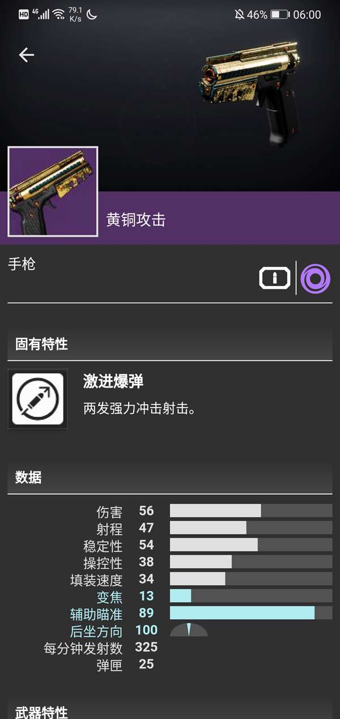The width and height of the screenshot is (340, 719).
Task: Tap the 辅助瞄准 stat label
Action: point(96,613)
